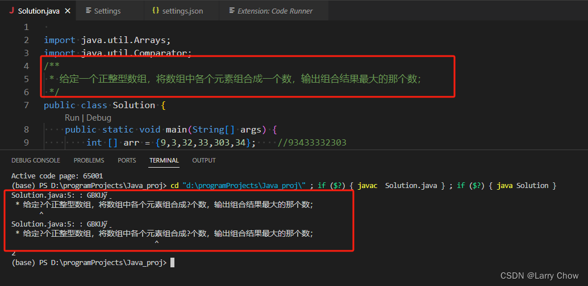Switch to the settings.json tab
Screen dimensions: 588x286
coord(182,11)
